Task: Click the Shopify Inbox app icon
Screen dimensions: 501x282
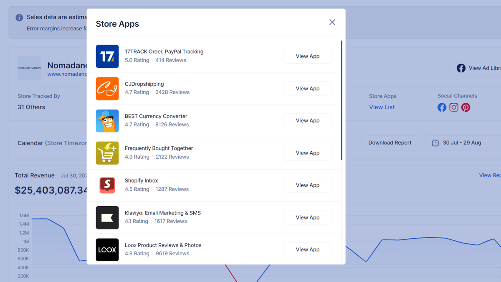Action: (107, 185)
